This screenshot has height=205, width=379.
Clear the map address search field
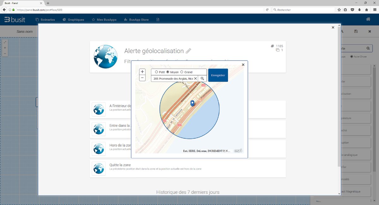[196, 78]
